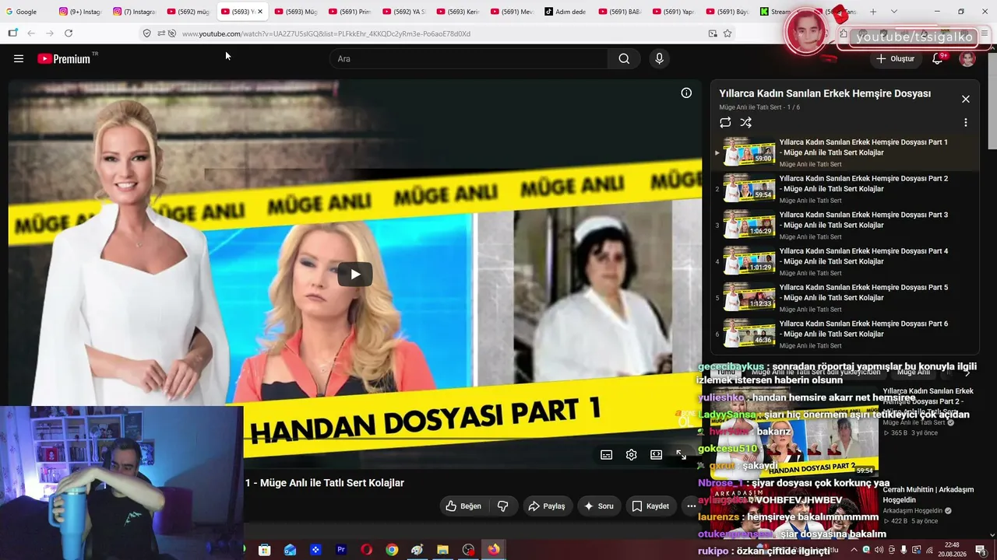Open the Müge Anlı ile Tatlı Sert channel link

click(750, 107)
